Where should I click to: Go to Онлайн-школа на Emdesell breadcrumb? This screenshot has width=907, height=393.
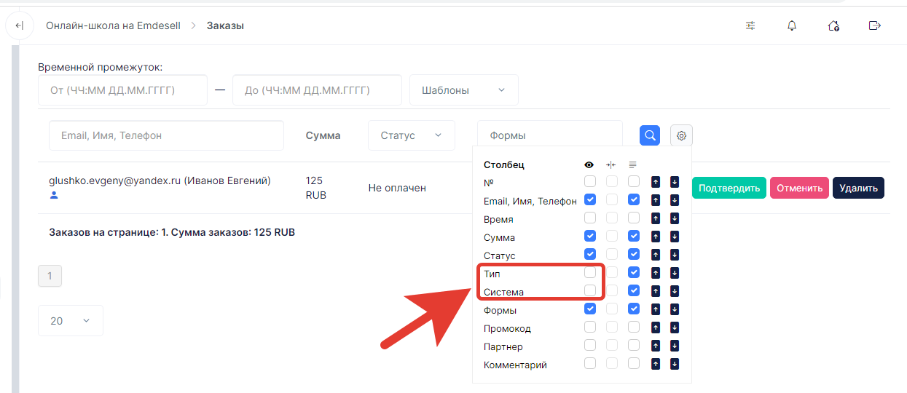[113, 25]
